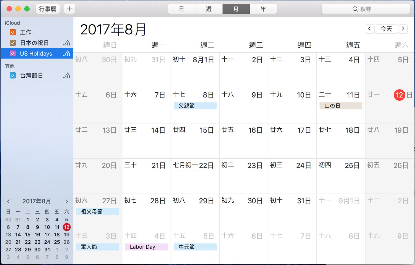Click the 今天 today button
Screen dimensions: 415x265
coord(386,29)
